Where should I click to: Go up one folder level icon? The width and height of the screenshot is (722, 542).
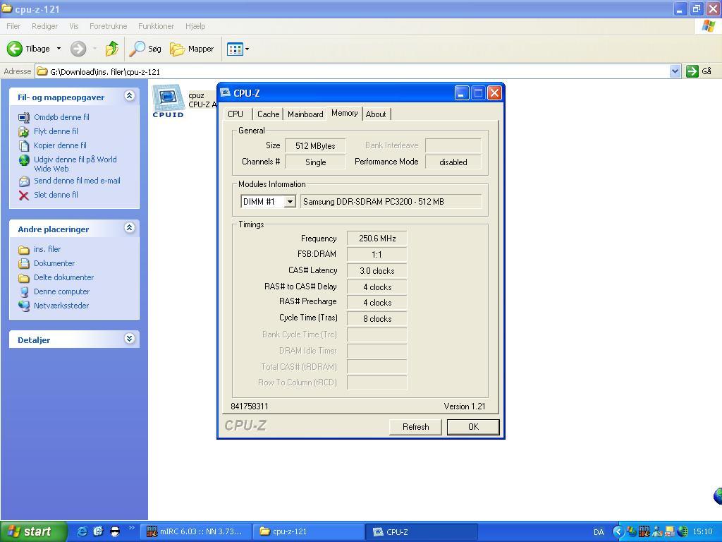[x=112, y=49]
